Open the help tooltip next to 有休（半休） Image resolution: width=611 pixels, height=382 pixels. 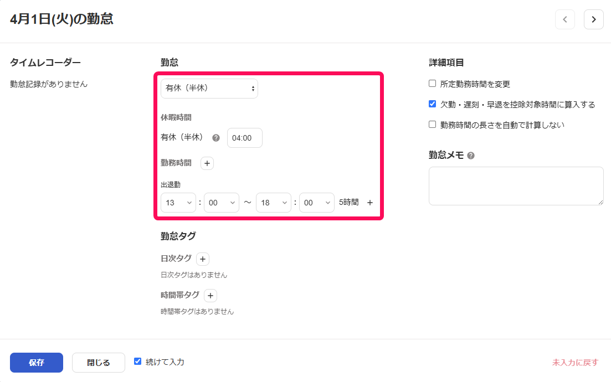[x=216, y=137]
